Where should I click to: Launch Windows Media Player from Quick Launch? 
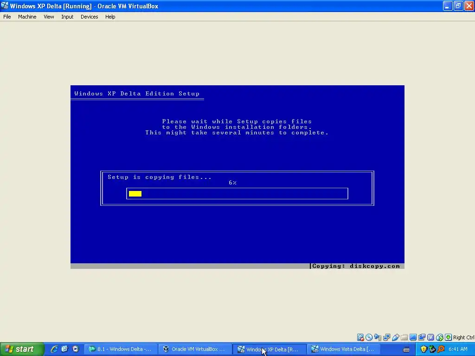point(76,349)
